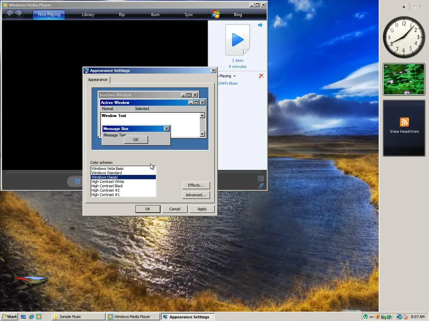Select Windows Classic color scheme
This screenshot has width=429, height=321.
(x=123, y=177)
